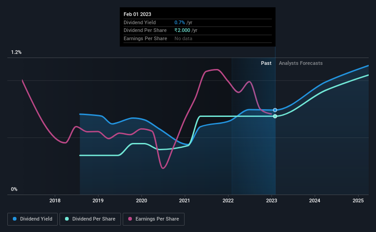Select the 2021 x-axis label

(x=185, y=200)
